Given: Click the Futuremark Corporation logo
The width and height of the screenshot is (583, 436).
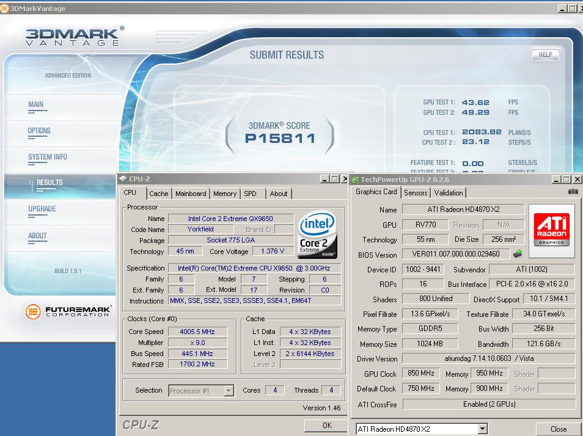Looking at the screenshot, I should tap(60, 311).
